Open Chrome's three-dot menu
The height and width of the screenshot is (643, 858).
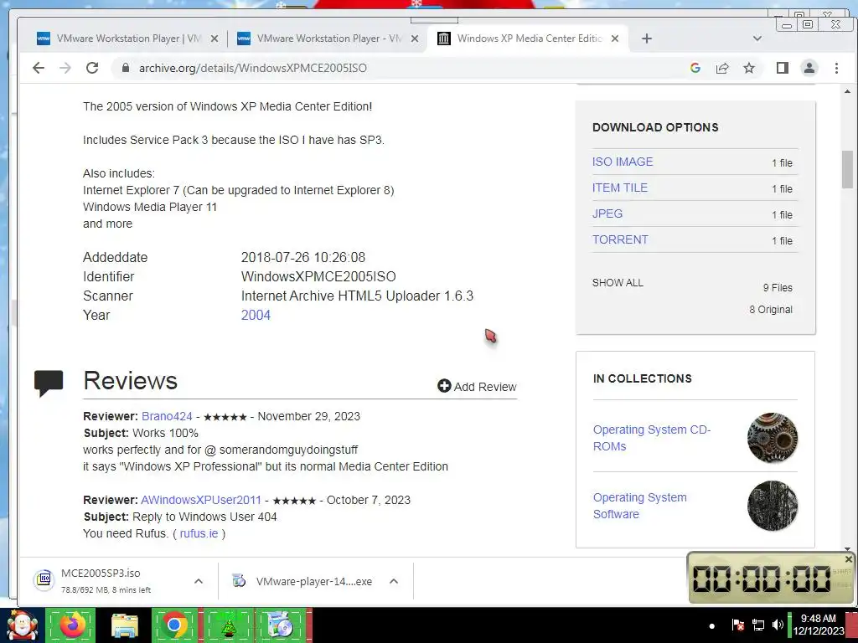click(x=836, y=68)
